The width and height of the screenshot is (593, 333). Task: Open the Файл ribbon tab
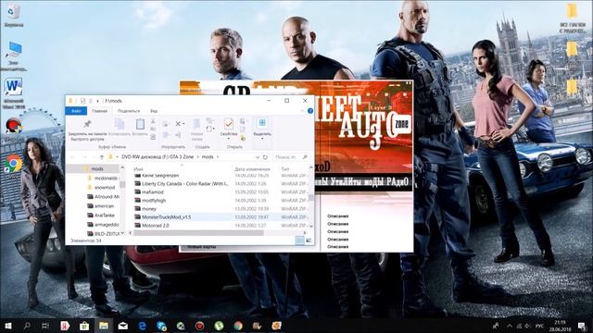pyautogui.click(x=76, y=111)
